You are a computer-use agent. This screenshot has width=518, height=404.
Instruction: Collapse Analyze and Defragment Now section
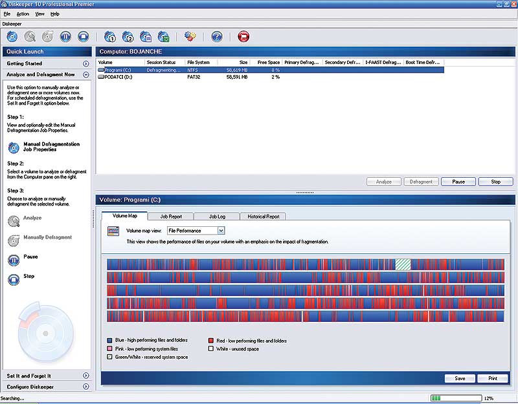click(86, 74)
